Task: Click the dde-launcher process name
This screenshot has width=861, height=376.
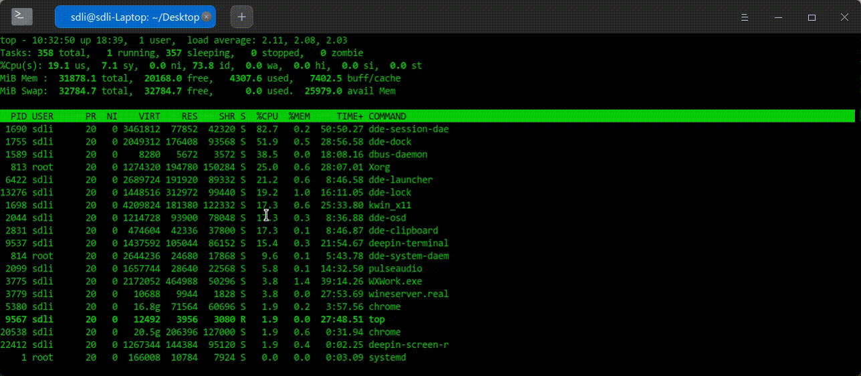Action: point(401,180)
